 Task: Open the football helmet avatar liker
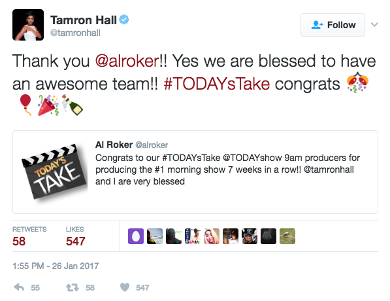(250, 236)
